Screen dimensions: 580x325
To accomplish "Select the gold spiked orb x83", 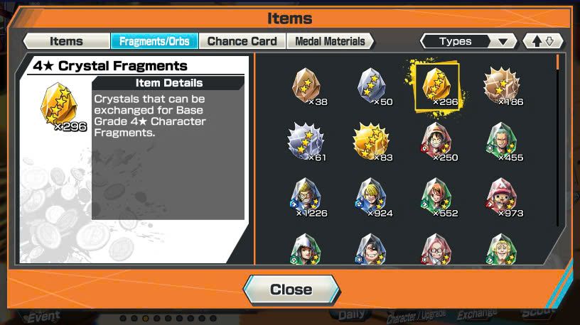I will [x=372, y=142].
